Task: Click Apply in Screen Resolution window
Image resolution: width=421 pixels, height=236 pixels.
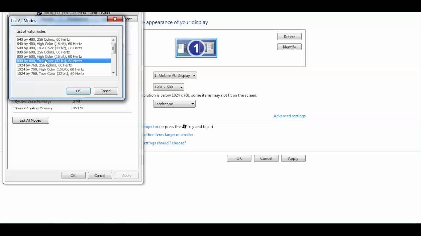Action: pyautogui.click(x=293, y=158)
